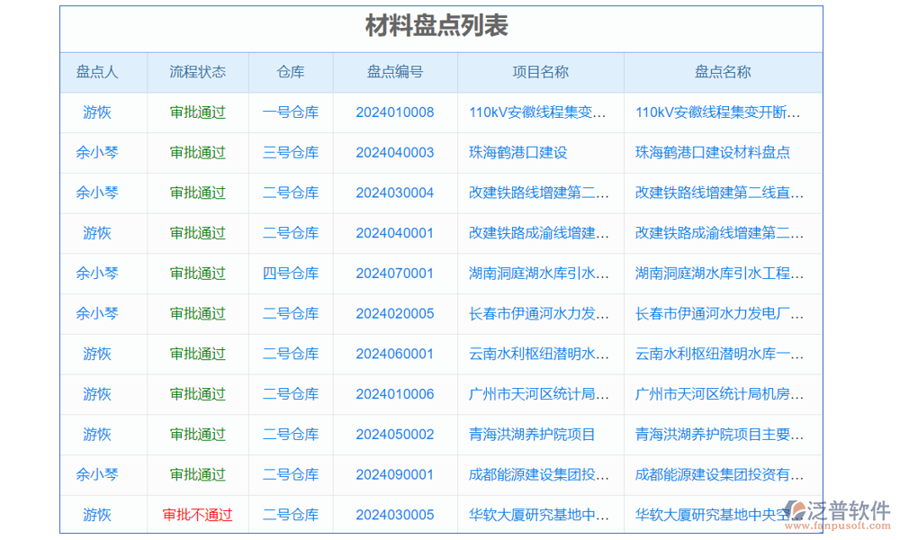Image resolution: width=900 pixels, height=540 pixels.
Task: Click 余小琴 in row 2024030004
Action: pyautogui.click(x=97, y=193)
